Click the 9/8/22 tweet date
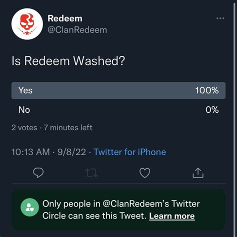Viewport: 237px width, 237px height. [72, 152]
